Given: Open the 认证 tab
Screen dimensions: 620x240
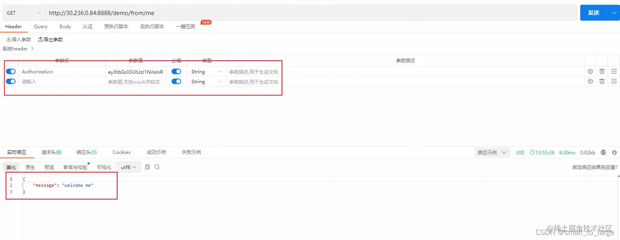Looking at the screenshot, I should click(88, 26).
